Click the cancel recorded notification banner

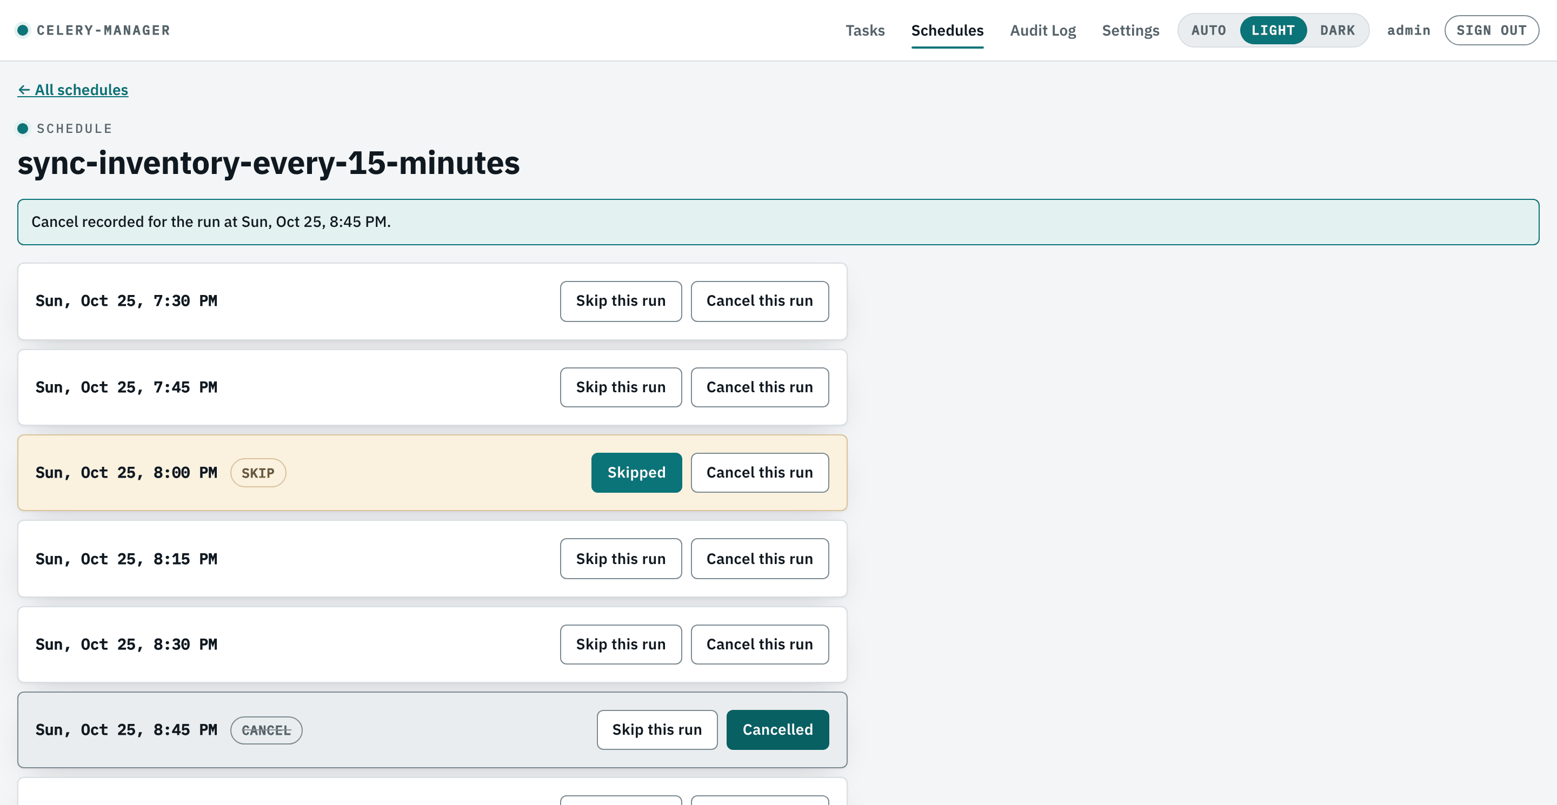(x=778, y=222)
